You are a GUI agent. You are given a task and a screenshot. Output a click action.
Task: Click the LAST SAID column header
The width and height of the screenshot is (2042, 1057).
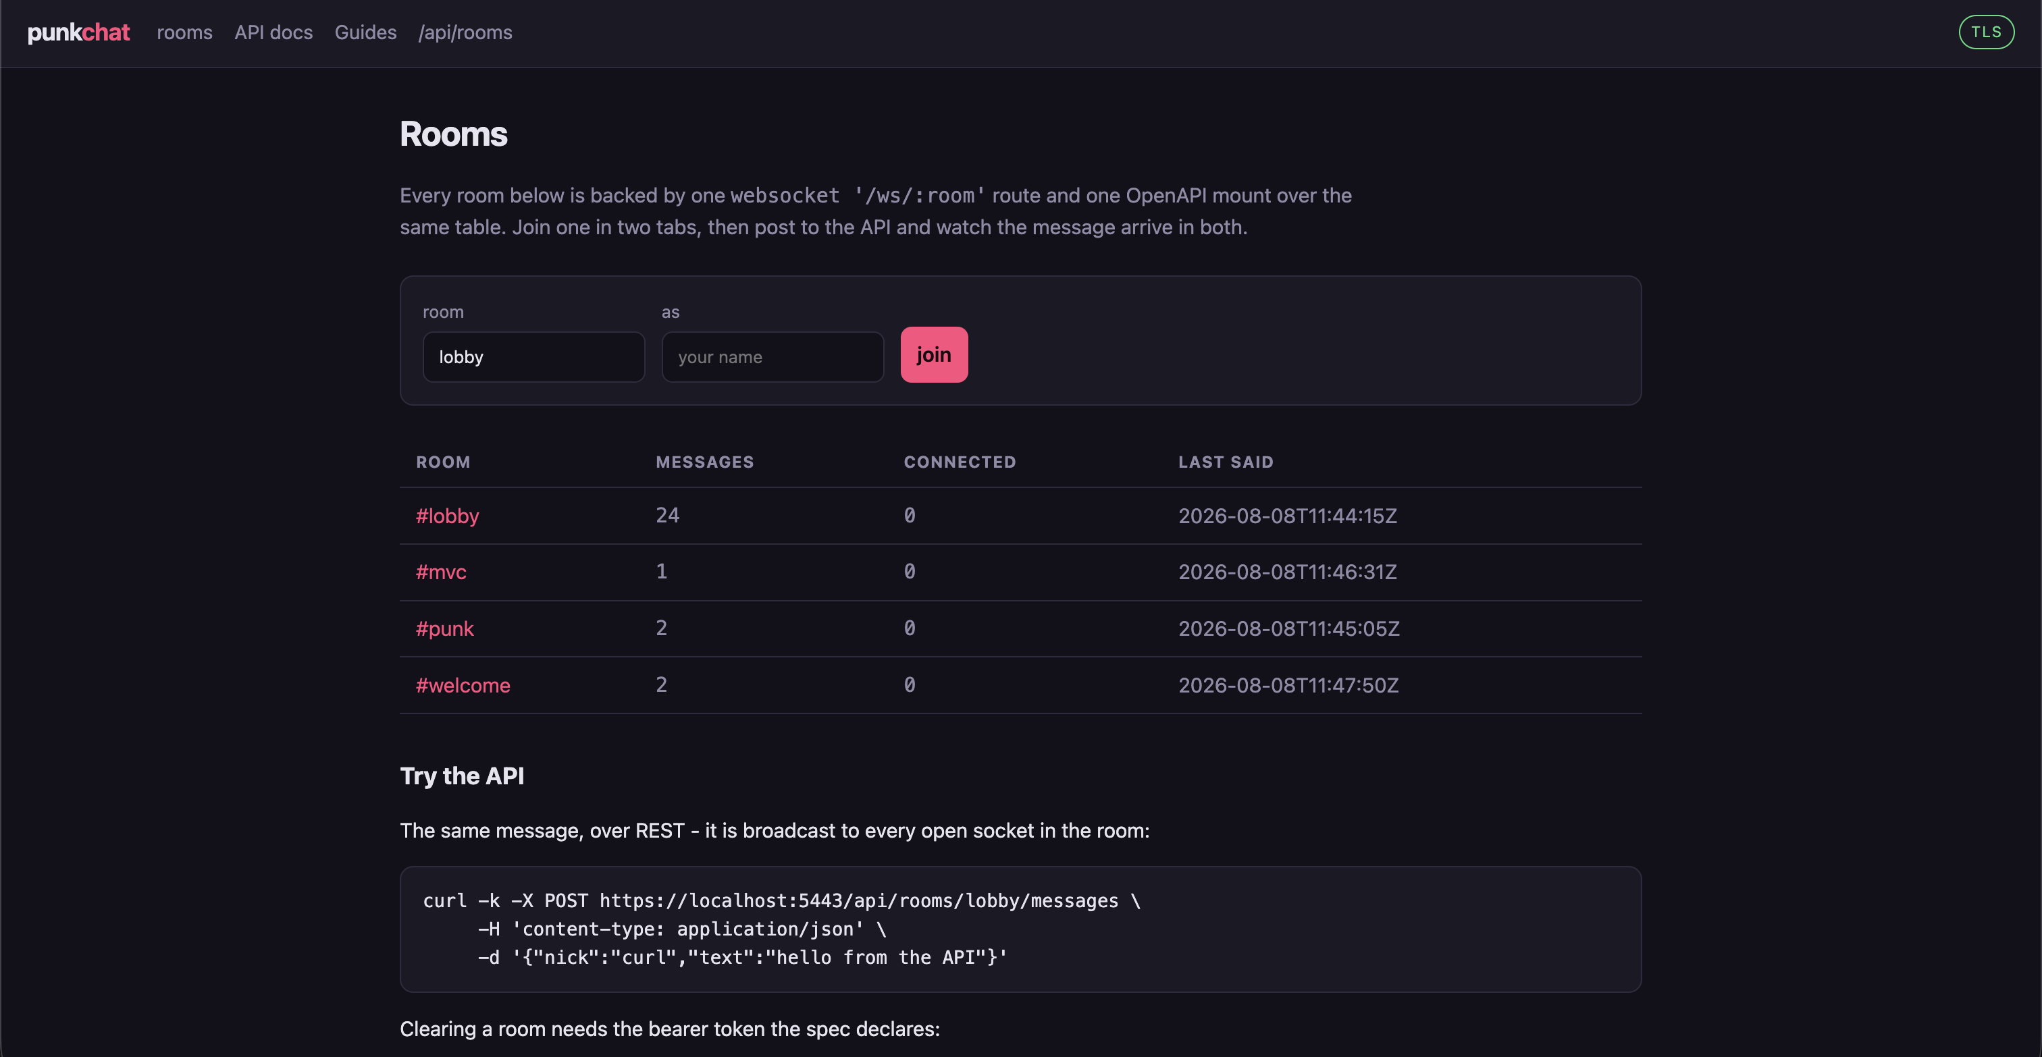point(1226,462)
